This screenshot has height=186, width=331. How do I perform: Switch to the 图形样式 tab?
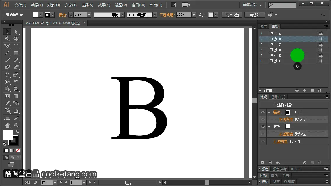coord(278,97)
